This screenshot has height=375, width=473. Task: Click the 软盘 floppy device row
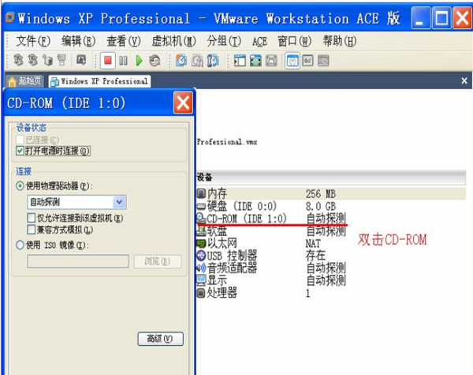(x=271, y=231)
